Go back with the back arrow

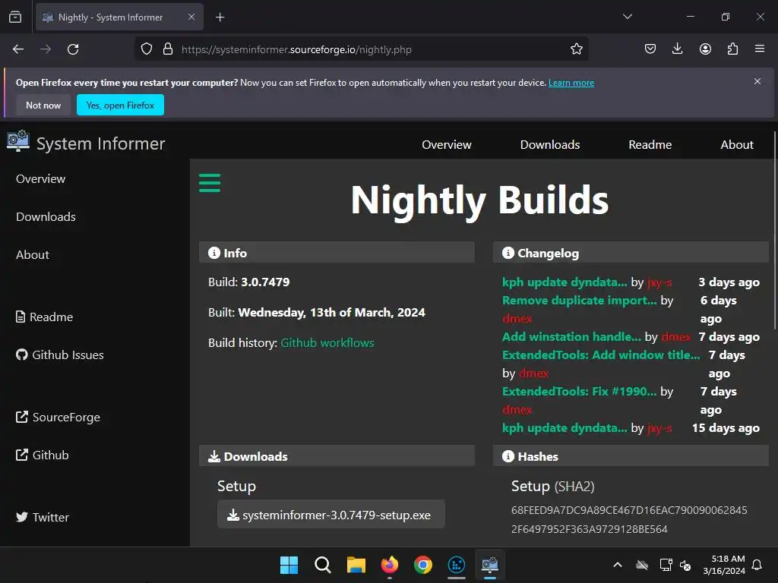click(x=18, y=49)
